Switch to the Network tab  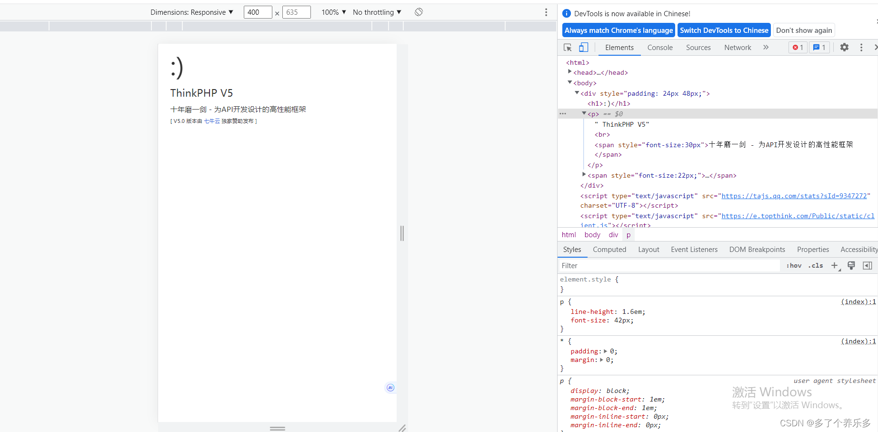pos(738,47)
